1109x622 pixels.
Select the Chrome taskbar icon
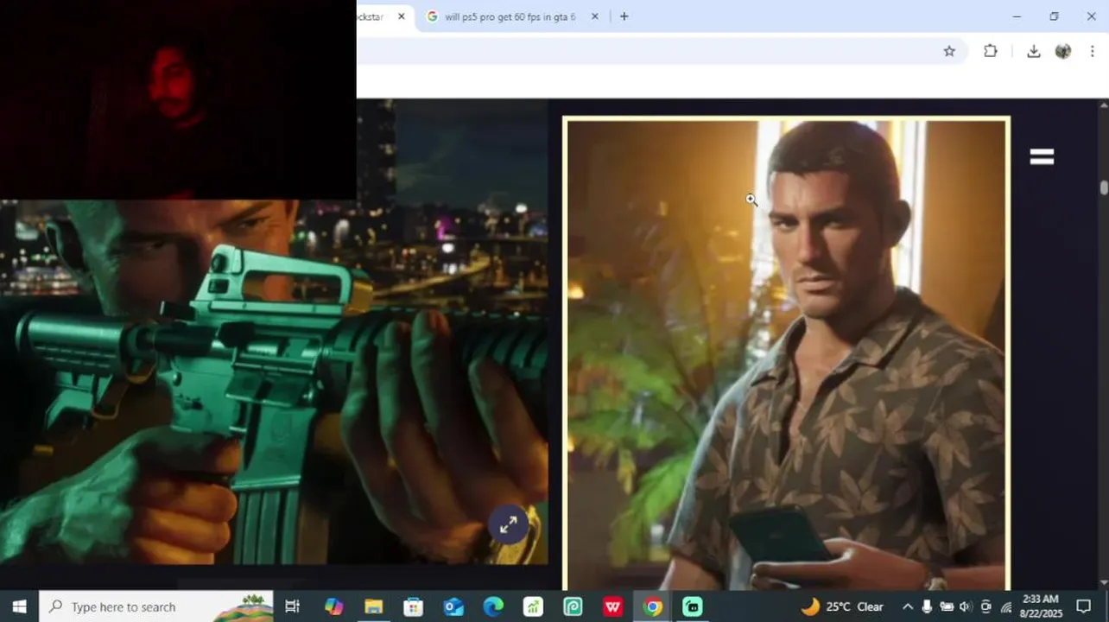[653, 606]
